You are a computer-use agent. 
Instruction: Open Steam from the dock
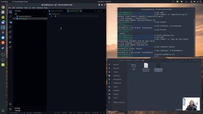3,48
